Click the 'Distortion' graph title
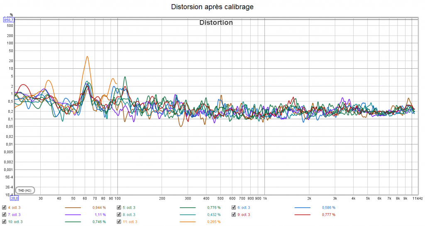 216,23
